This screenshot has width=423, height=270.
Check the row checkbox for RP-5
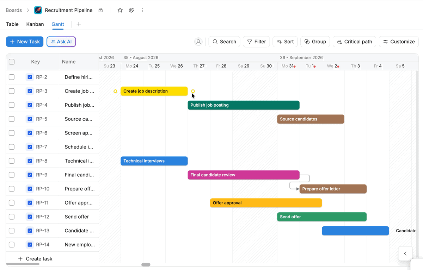pos(12,119)
